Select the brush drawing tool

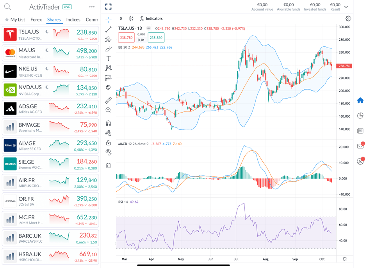(x=109, y=49)
